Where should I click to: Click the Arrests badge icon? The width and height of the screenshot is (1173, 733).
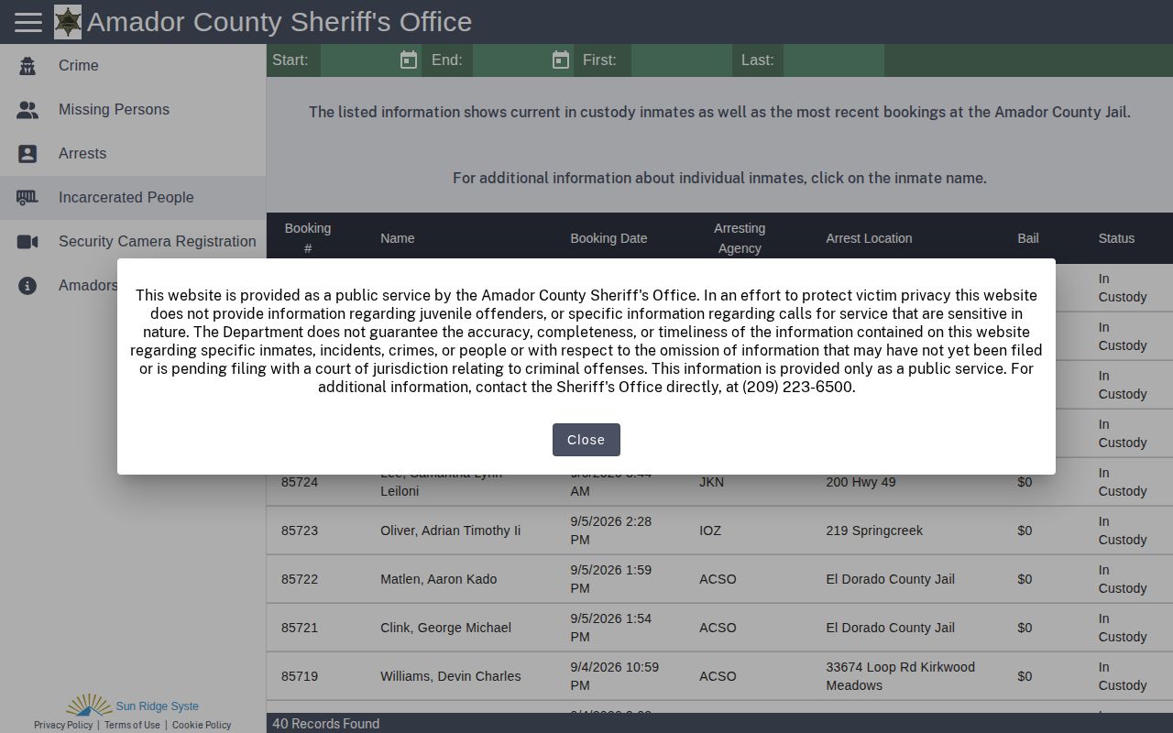click(27, 154)
